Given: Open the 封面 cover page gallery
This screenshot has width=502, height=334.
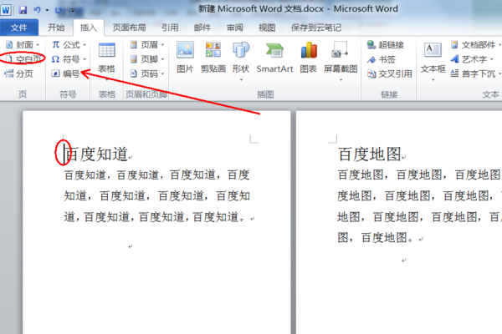Looking at the screenshot, I should (x=23, y=44).
